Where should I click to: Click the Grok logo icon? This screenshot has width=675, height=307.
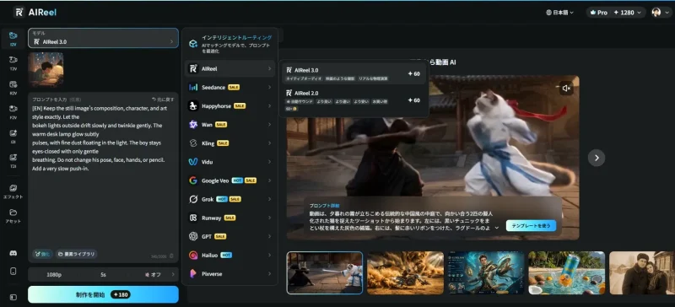click(193, 199)
